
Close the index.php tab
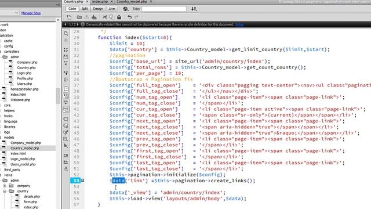click(111, 2)
